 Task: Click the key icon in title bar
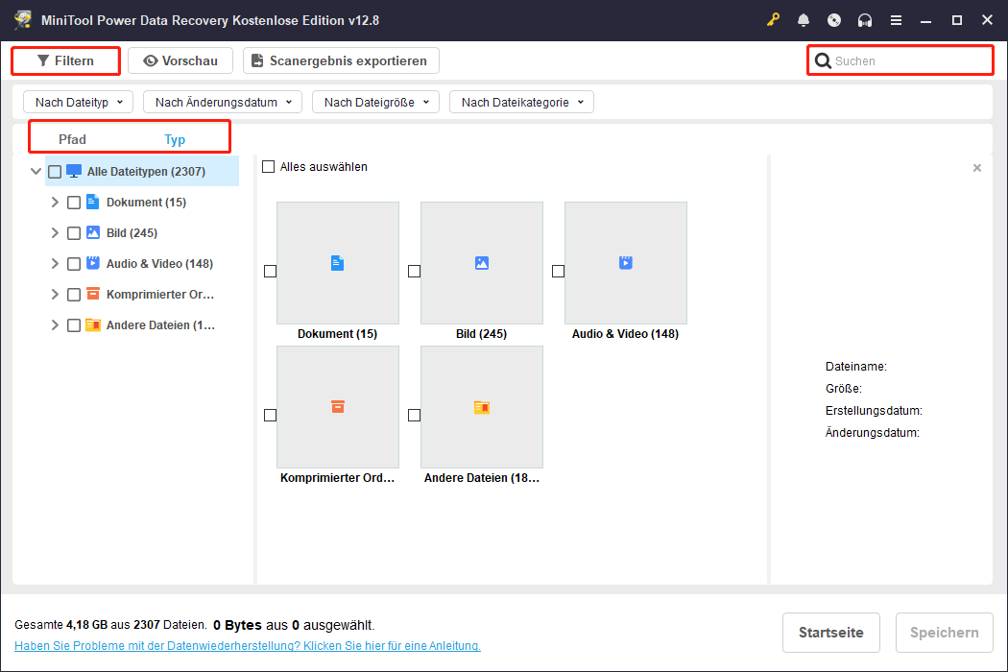click(x=774, y=20)
